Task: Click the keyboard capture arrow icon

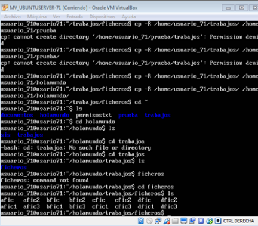Action: (x=218, y=221)
